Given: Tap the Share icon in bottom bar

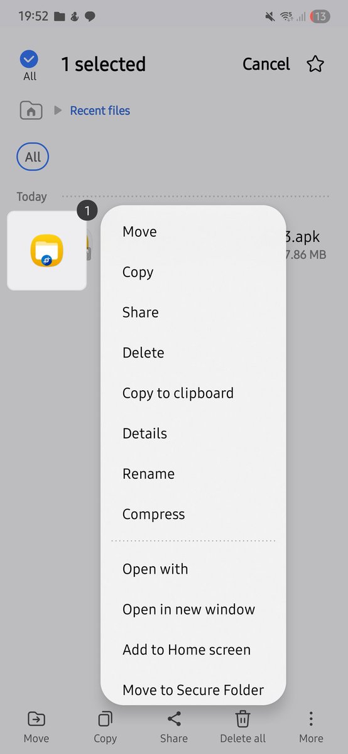Looking at the screenshot, I should [x=174, y=719].
